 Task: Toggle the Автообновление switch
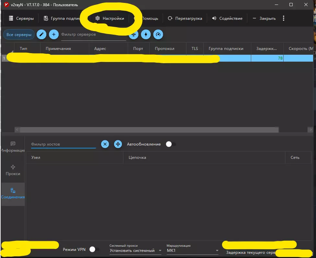pyautogui.click(x=171, y=144)
